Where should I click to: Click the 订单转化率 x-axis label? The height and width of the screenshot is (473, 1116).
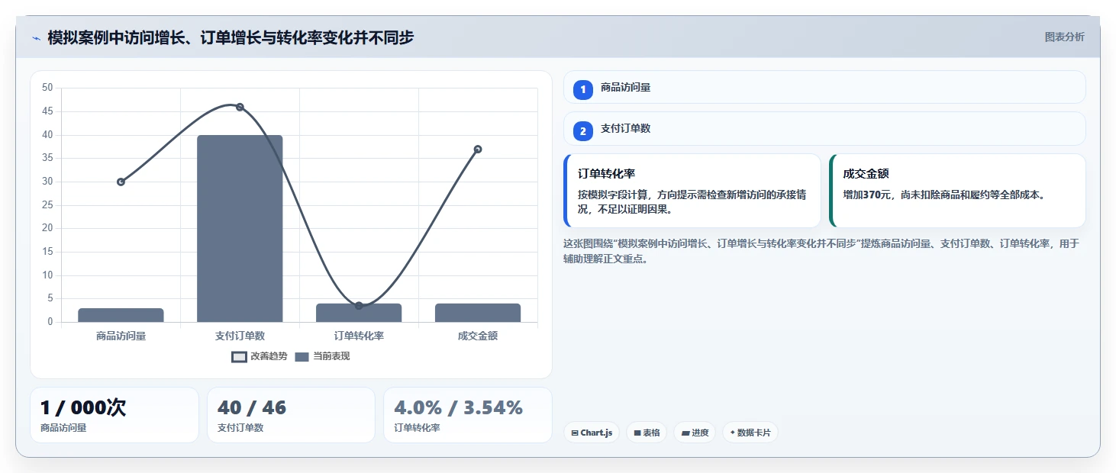coord(359,336)
